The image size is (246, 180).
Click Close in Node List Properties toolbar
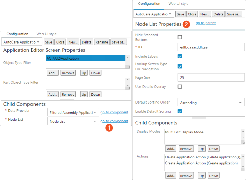tap(192, 14)
